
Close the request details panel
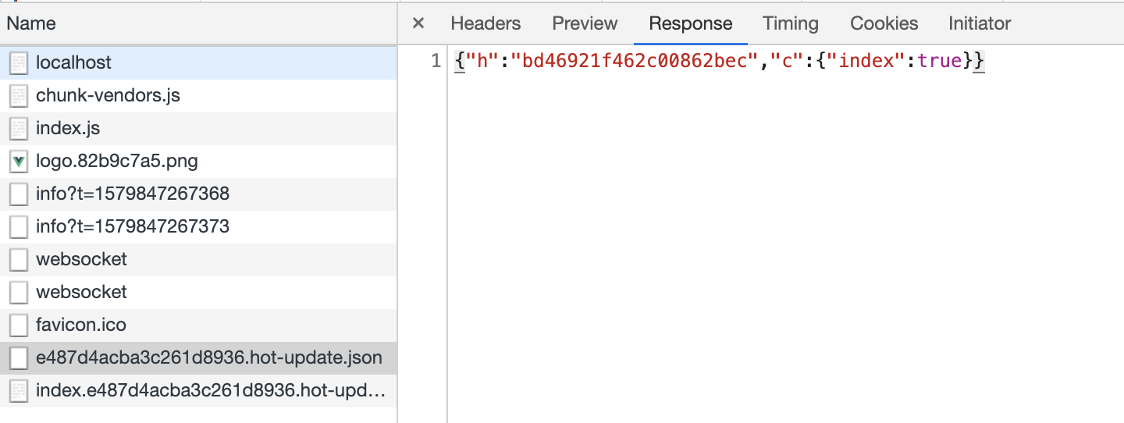[418, 23]
